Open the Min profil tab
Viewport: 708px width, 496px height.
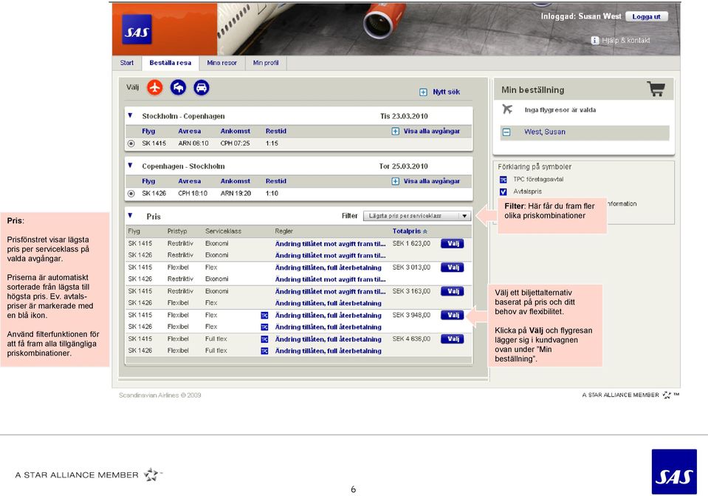(266, 63)
